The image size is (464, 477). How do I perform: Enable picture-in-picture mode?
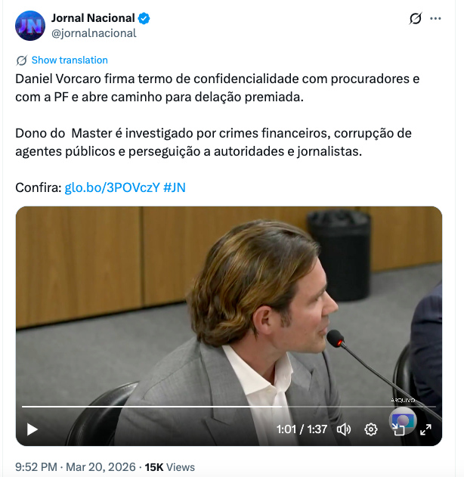[398, 429]
